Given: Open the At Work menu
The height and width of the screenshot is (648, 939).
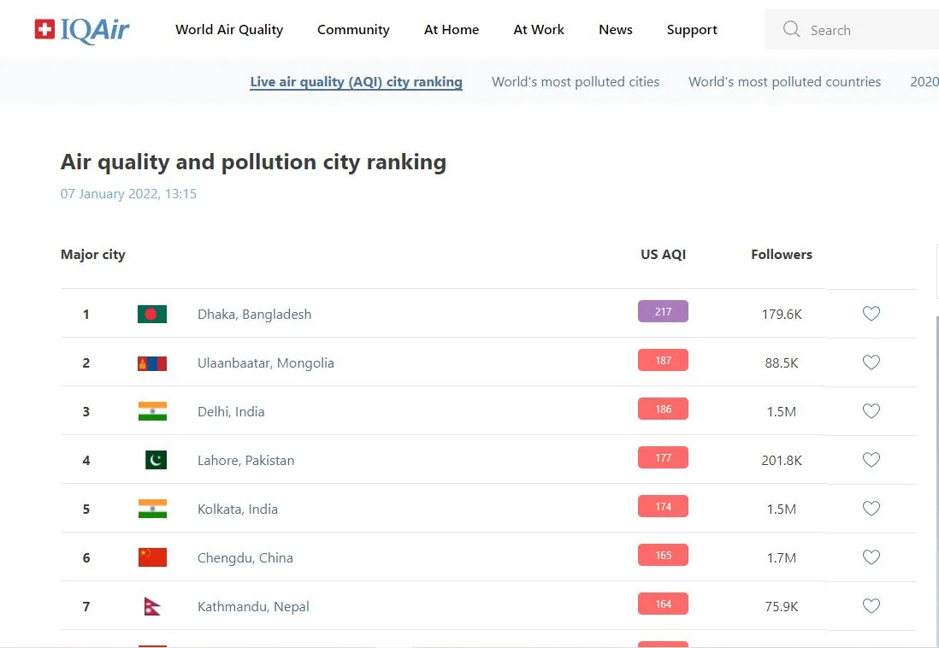Looking at the screenshot, I should coord(539,30).
